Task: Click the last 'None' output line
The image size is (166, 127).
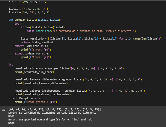Action: 12,123
